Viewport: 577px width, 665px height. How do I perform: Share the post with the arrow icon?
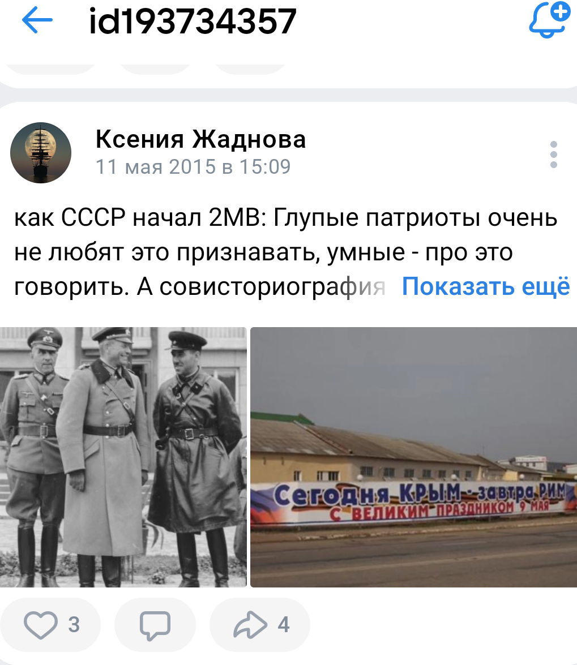click(x=250, y=625)
